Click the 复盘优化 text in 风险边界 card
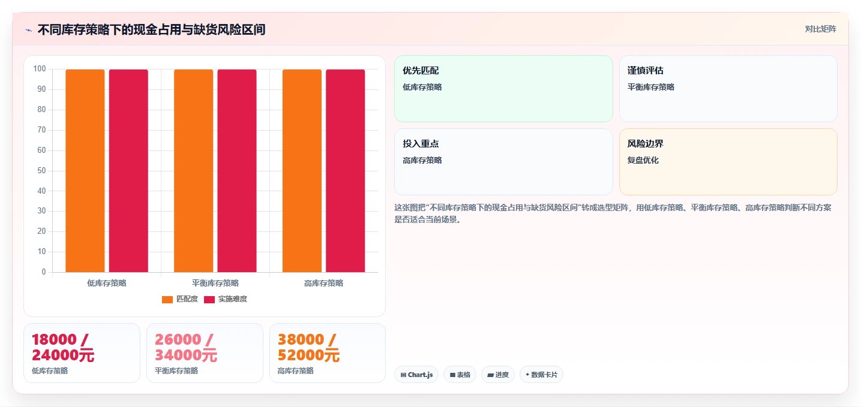 tap(643, 161)
